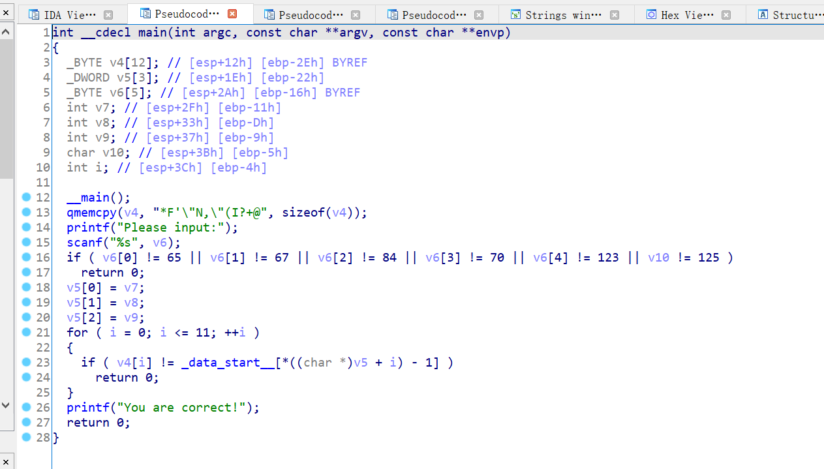
Task: Open the Structures tab
Action: (x=791, y=14)
